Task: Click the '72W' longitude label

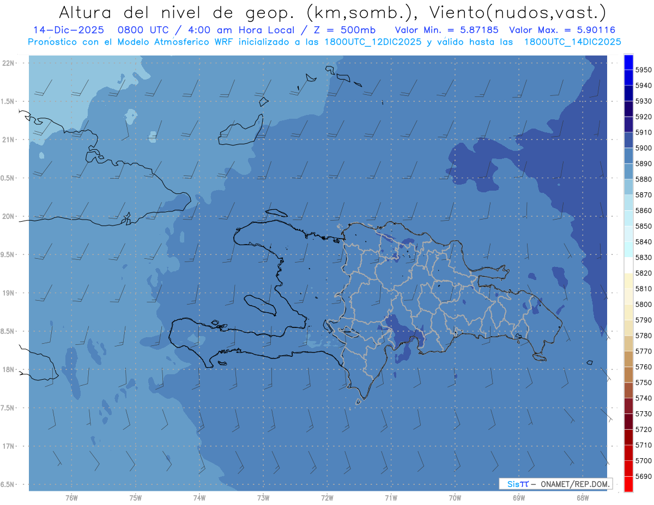Action: 327,497
